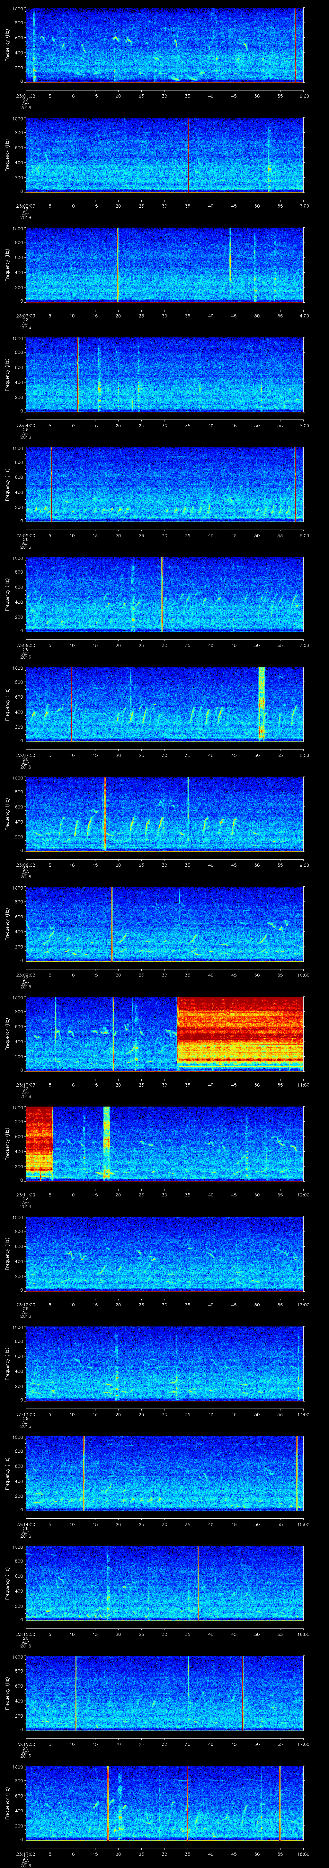The image size is (329, 1868).
Task: Click the 23:08:00 start time label
Action: pyautogui.click(x=26, y=864)
